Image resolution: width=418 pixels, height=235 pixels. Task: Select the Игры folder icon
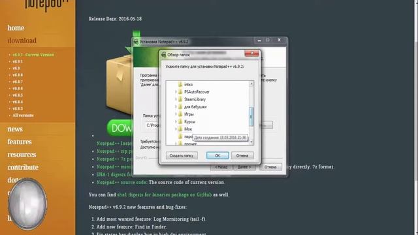point(180,114)
